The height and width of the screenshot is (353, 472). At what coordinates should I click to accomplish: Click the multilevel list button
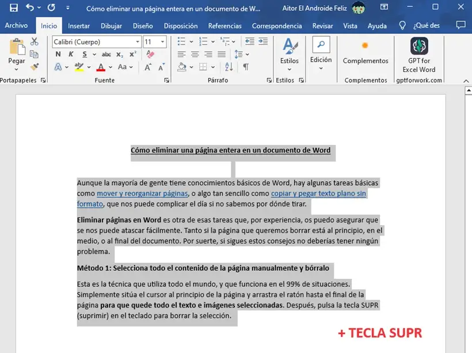[225, 41]
